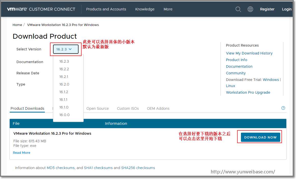Viewport: 296px width, 179px height.
Task: Click the 'File' column header
Action: (x=16, y=123)
